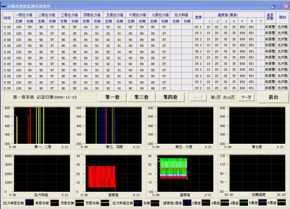This screenshot has height=209, width=290.
Task: Click the 是否报警 column header
Action: [269, 17]
